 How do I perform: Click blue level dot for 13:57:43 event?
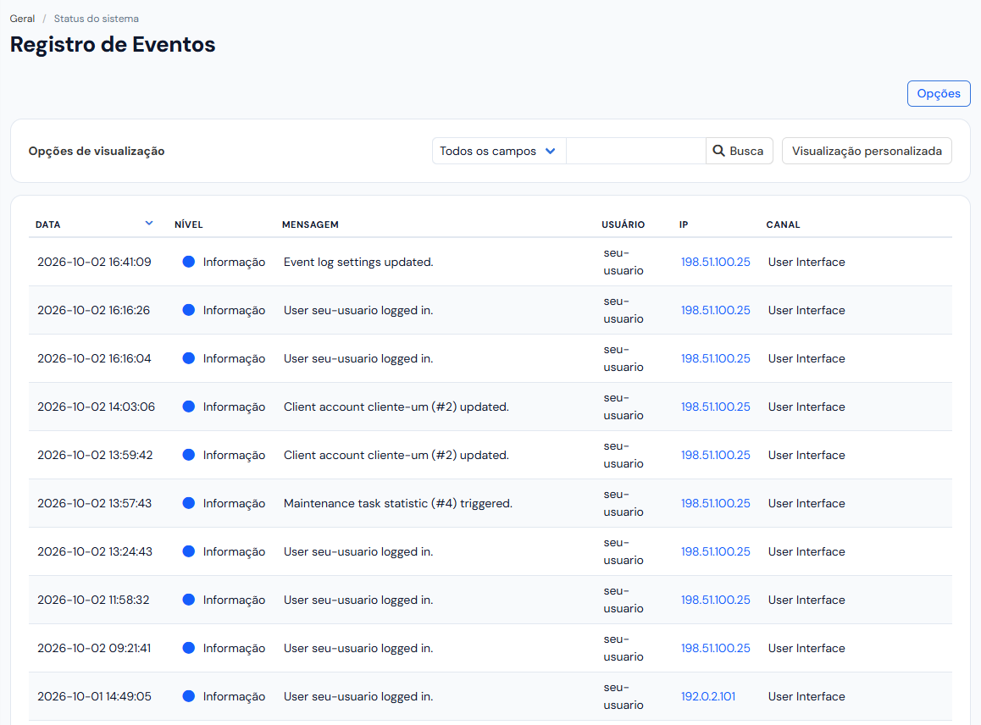(x=188, y=503)
